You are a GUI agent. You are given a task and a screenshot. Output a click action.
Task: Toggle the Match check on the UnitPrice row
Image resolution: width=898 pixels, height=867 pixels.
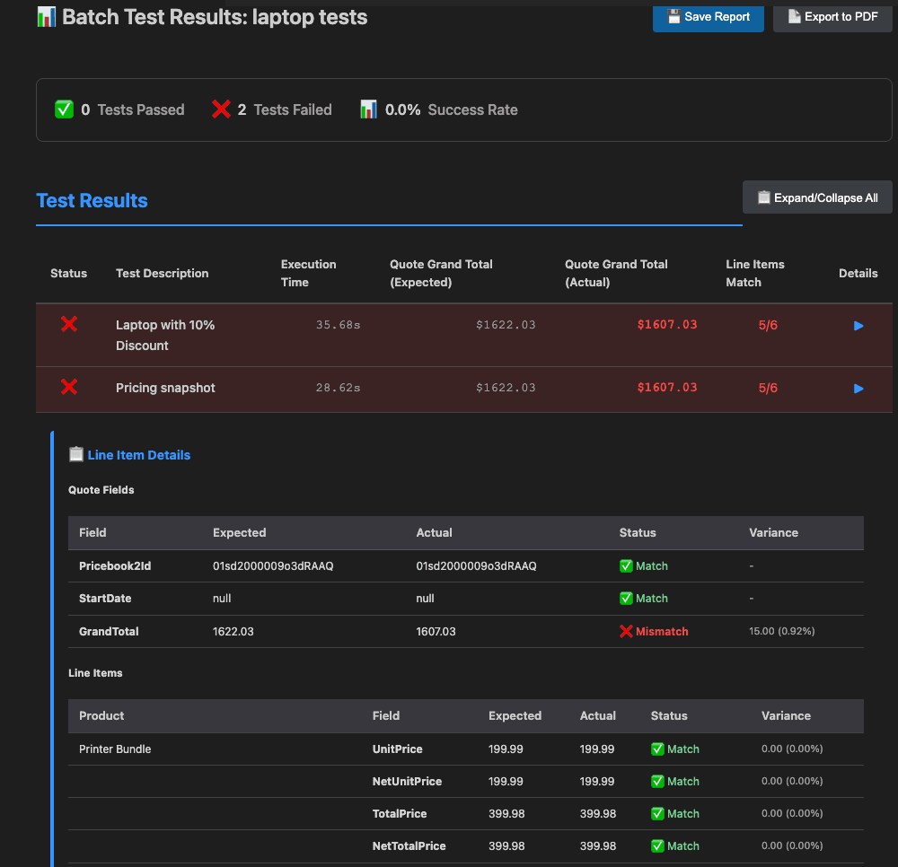[x=656, y=749]
